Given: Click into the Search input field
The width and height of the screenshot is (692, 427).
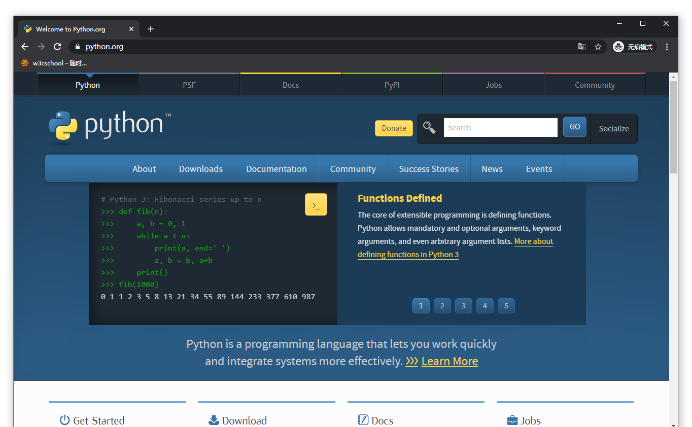Looking at the screenshot, I should click(x=501, y=127).
